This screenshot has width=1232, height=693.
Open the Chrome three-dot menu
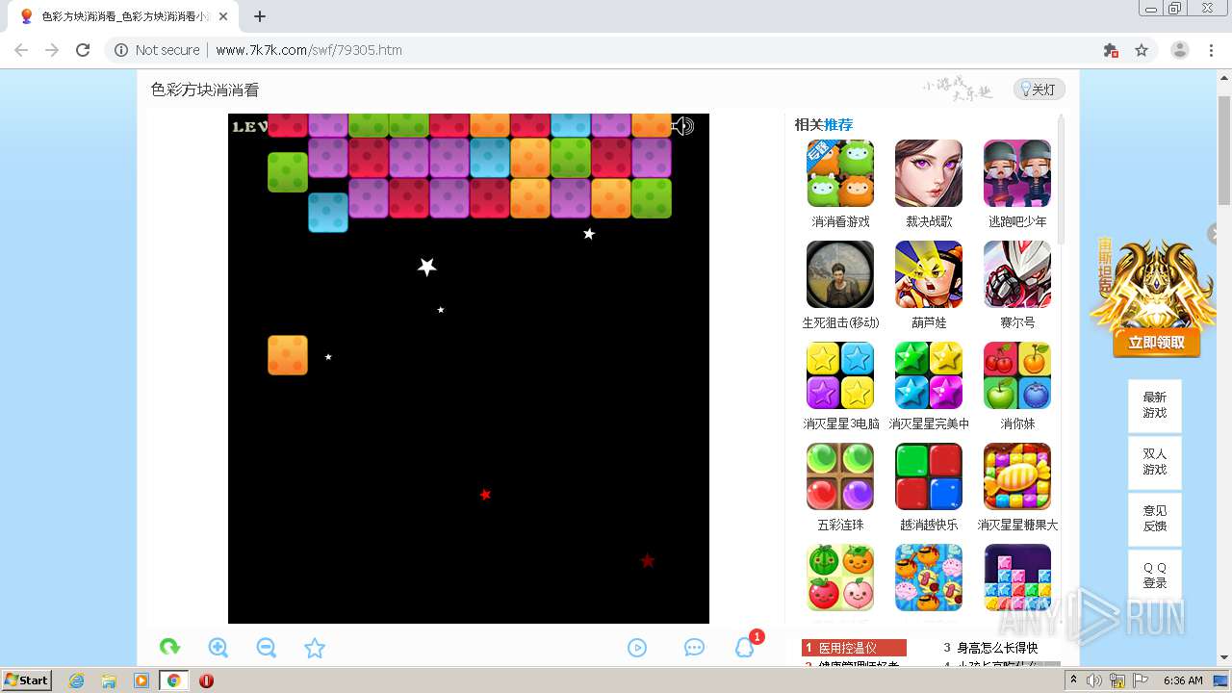[x=1211, y=50]
